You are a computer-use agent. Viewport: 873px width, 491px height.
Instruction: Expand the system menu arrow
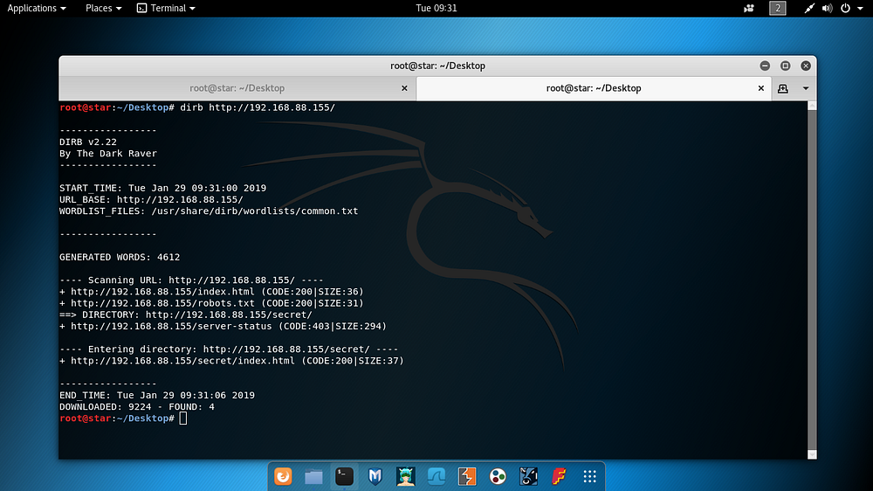pyautogui.click(x=860, y=9)
